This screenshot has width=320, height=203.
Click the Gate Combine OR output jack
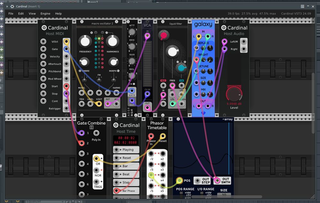(96, 159)
